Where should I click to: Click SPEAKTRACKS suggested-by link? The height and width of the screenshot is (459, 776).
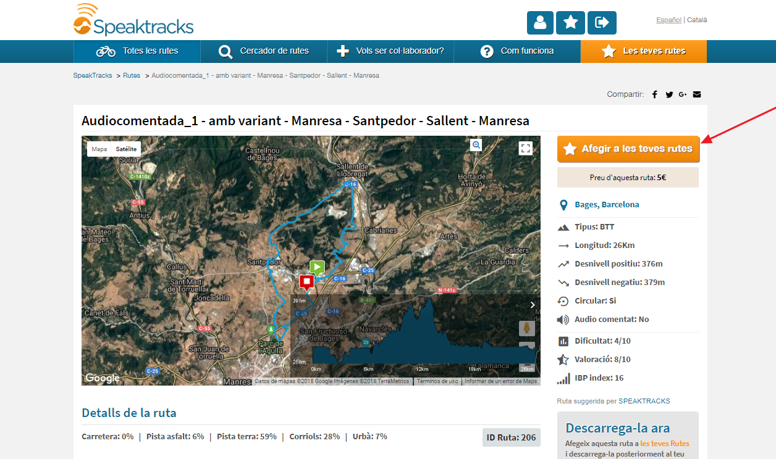point(644,401)
